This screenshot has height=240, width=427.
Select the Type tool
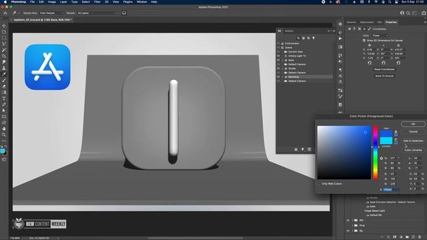(x=4, y=99)
